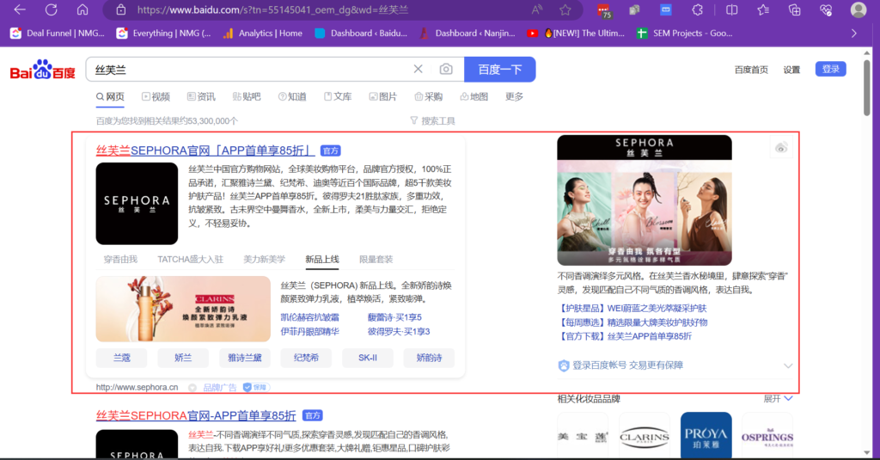Show hidden bookmarks with overflow chevron
Image resolution: width=880 pixels, height=460 pixels.
853,33
